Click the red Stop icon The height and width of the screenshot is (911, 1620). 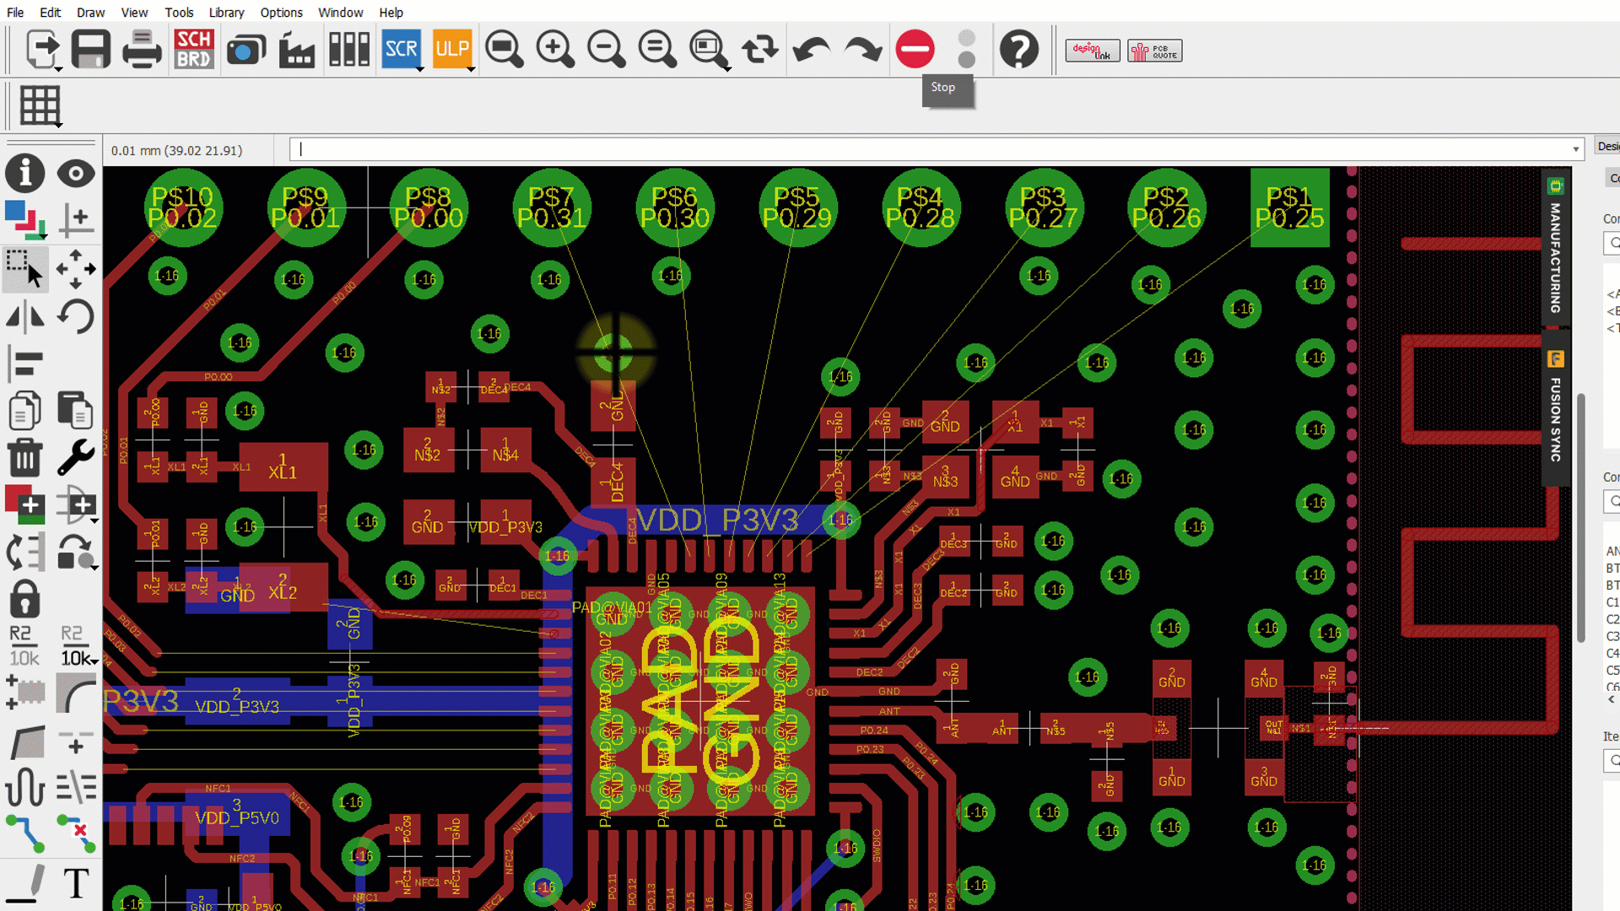coord(915,50)
